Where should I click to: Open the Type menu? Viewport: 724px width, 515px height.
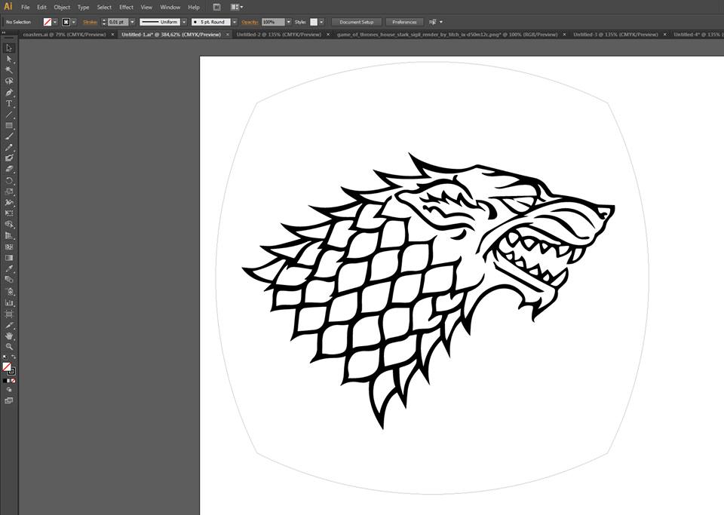point(83,7)
